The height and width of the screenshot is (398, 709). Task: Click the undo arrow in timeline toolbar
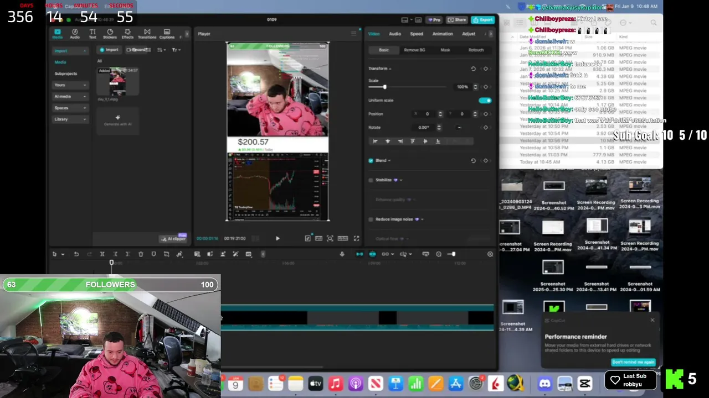click(x=76, y=254)
